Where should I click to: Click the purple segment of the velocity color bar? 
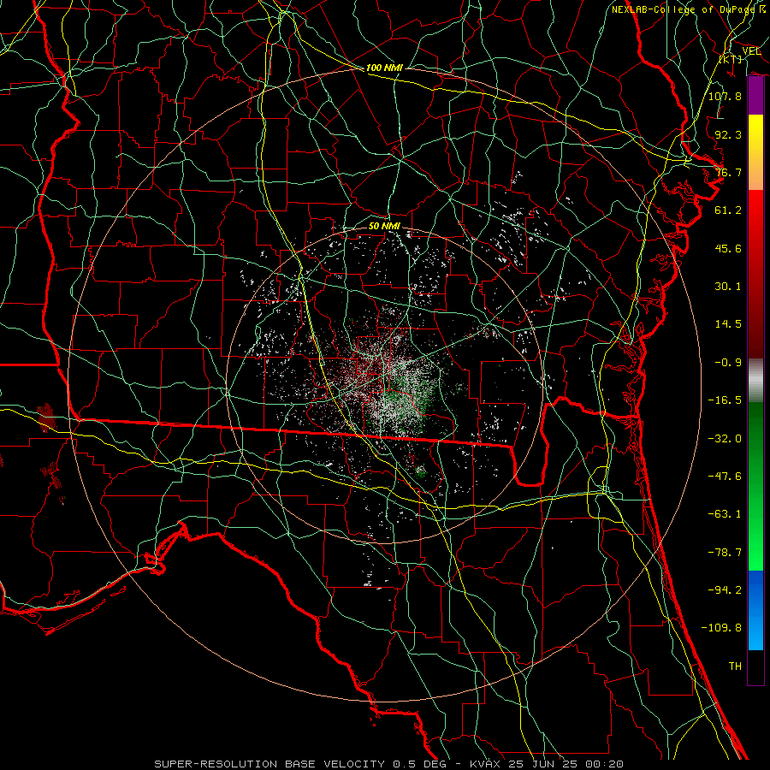(755, 96)
